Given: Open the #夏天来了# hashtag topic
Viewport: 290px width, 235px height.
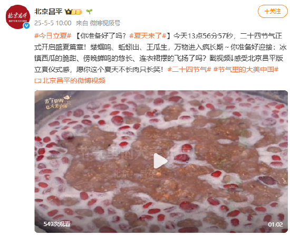Looking at the screenshot, I should (x=148, y=36).
